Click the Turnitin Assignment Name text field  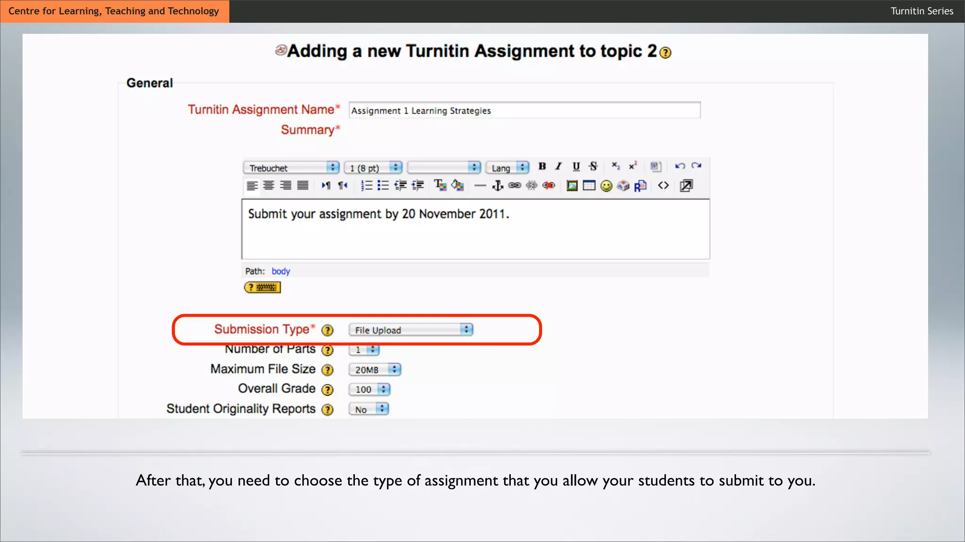(x=524, y=111)
